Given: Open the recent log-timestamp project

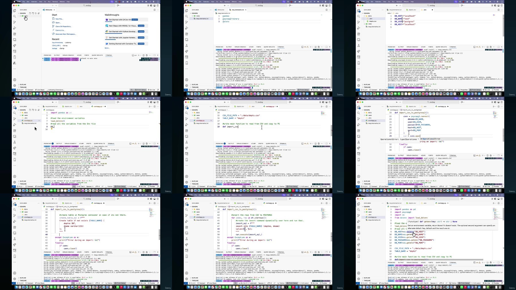Looking at the screenshot, I should (x=57, y=42).
